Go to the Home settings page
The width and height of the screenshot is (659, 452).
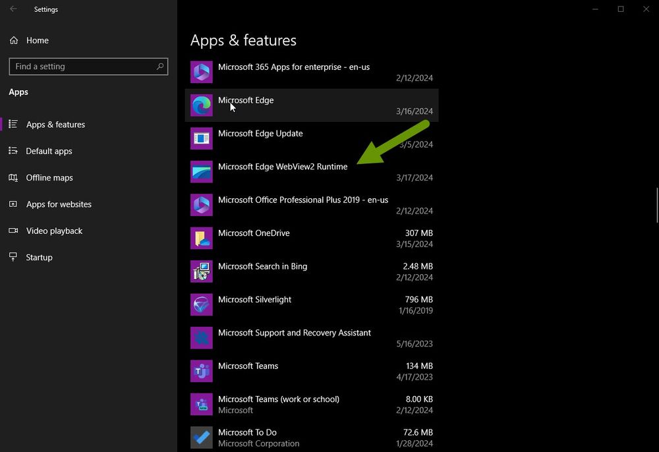(x=38, y=40)
